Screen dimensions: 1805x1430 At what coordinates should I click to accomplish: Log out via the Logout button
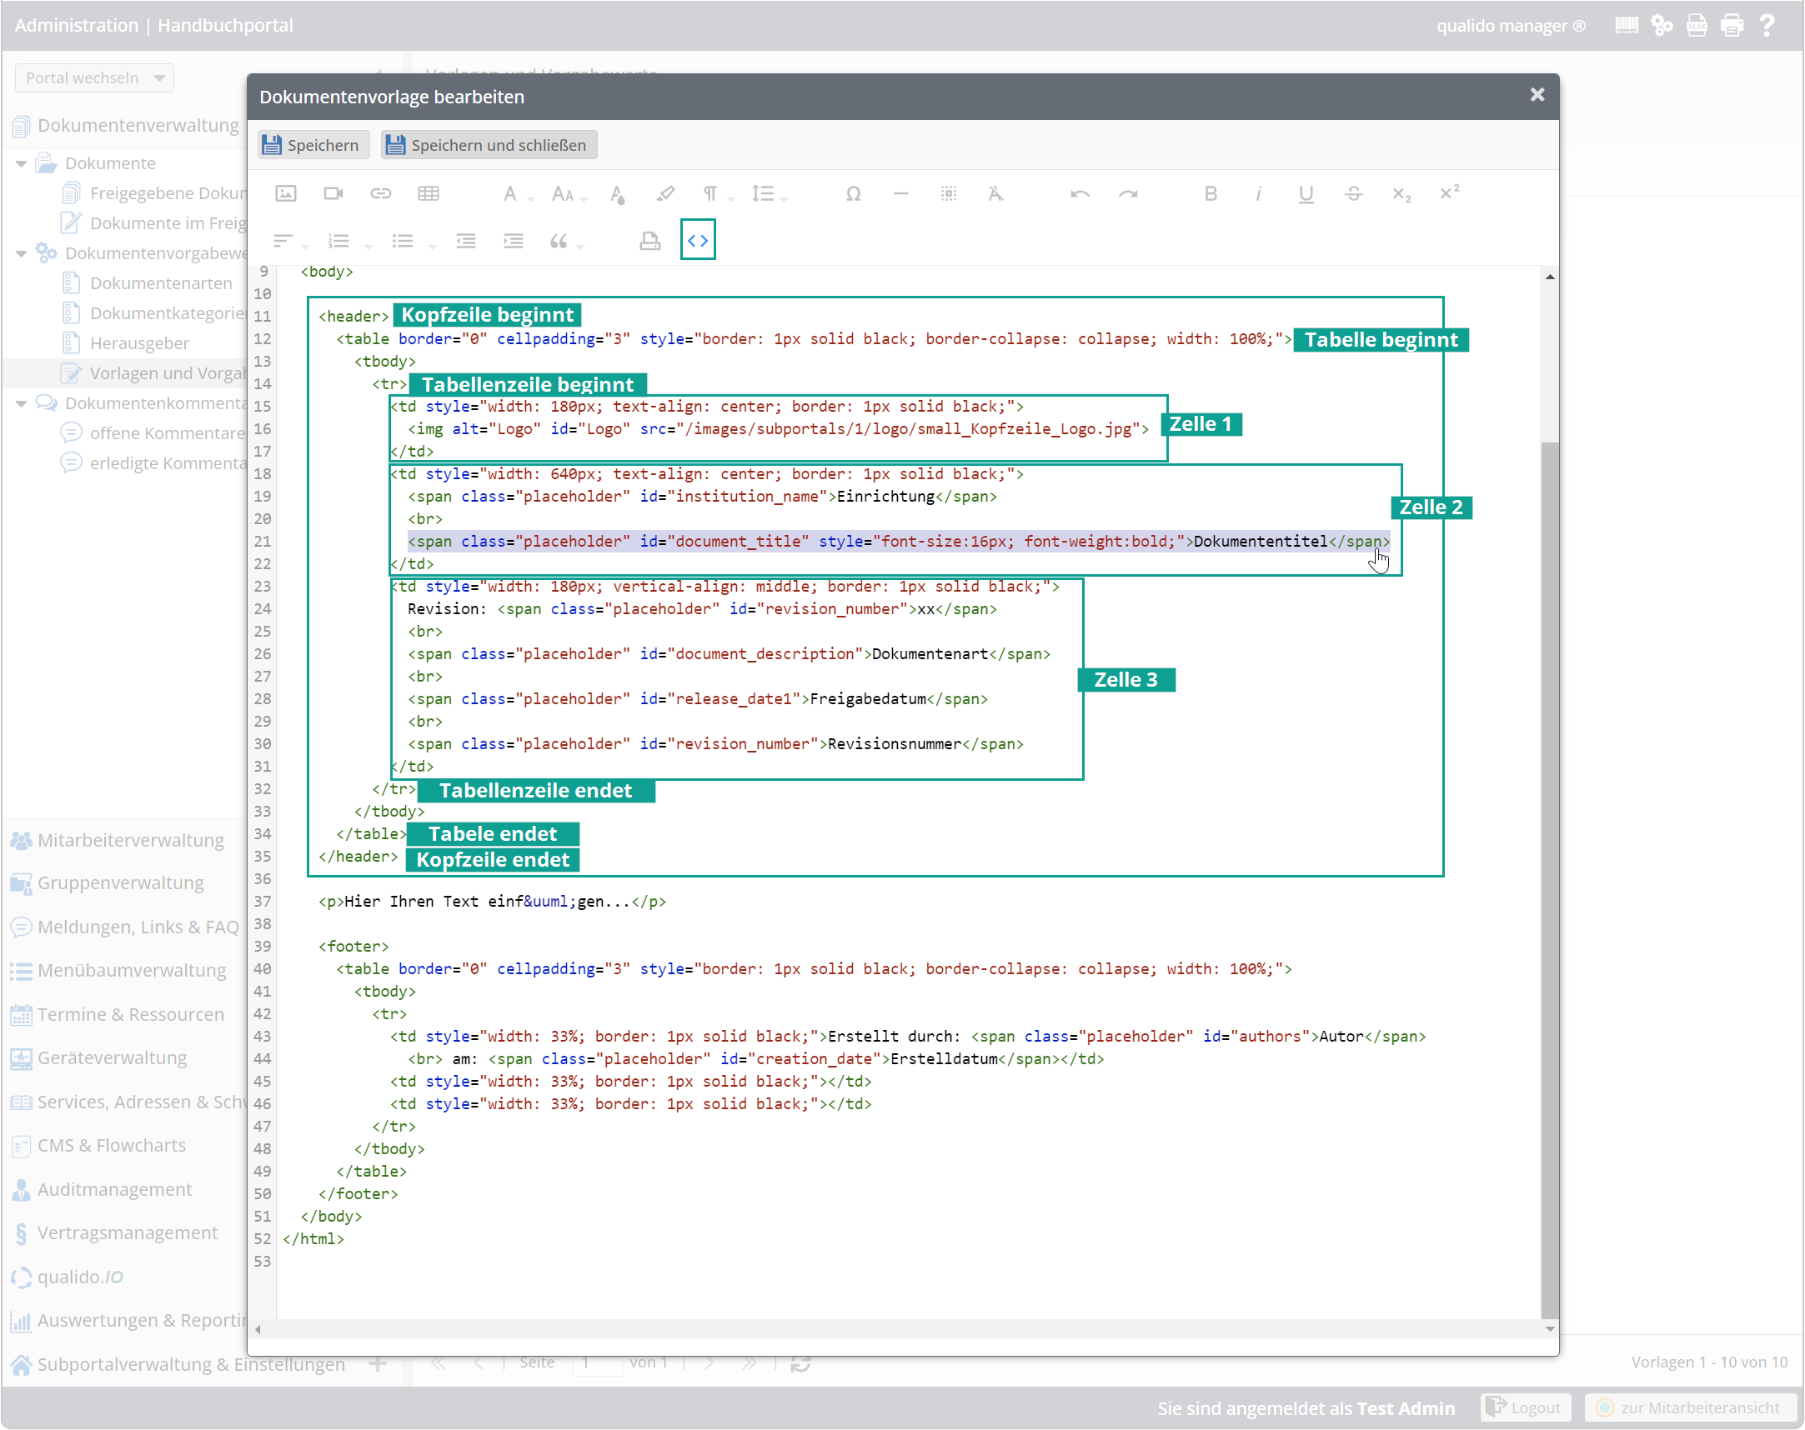tap(1526, 1407)
